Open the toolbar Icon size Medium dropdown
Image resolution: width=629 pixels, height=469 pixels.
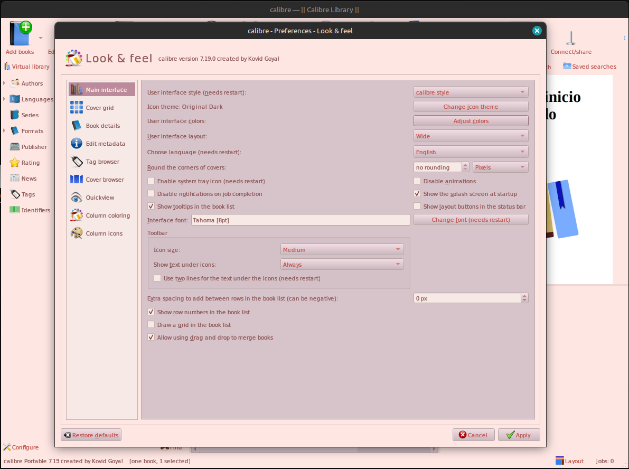(x=342, y=249)
